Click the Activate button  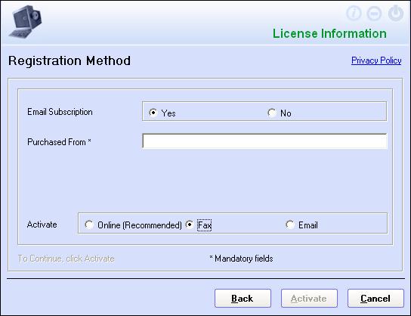(x=309, y=298)
